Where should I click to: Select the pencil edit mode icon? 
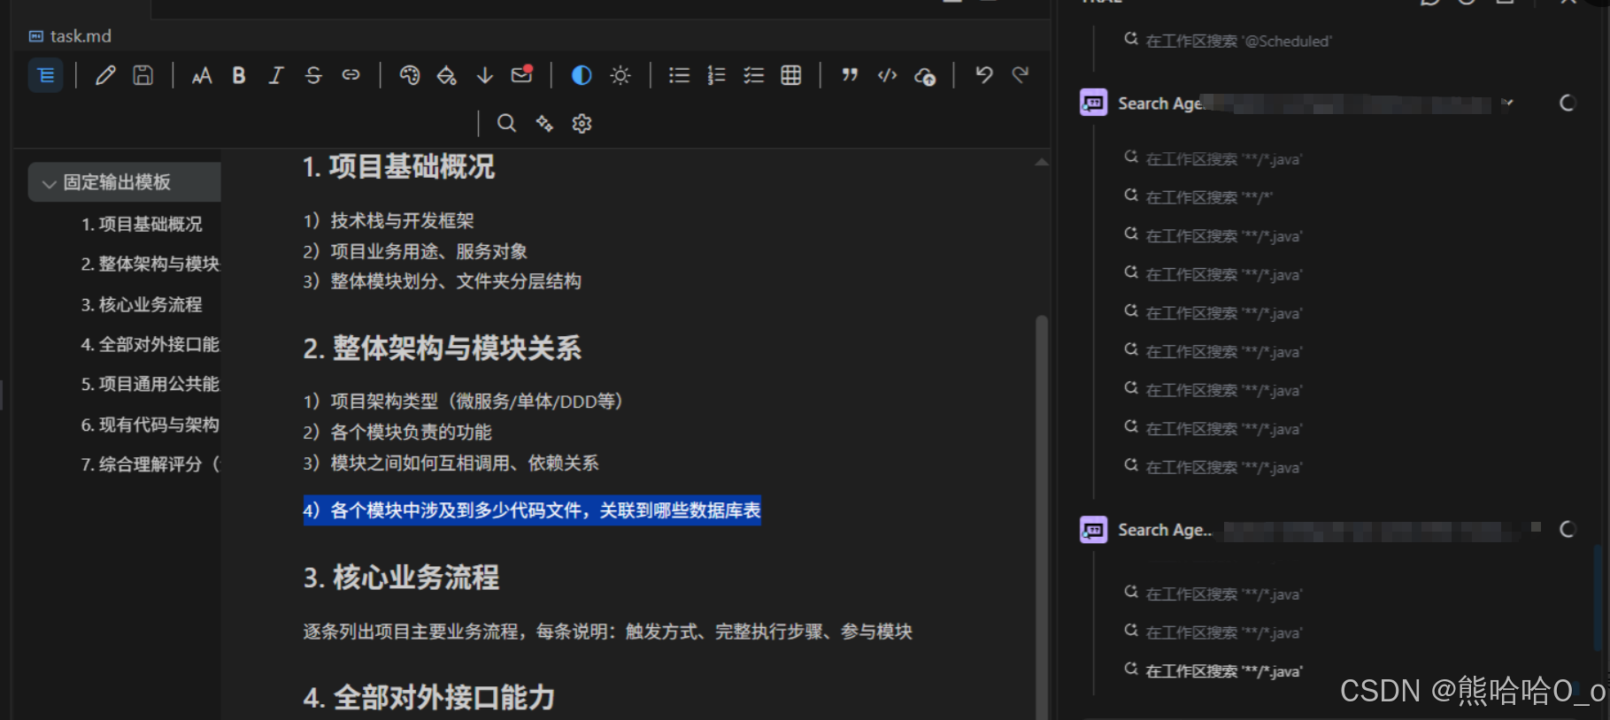pyautogui.click(x=105, y=76)
